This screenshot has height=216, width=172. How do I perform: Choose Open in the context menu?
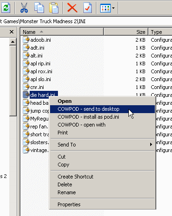(102, 101)
